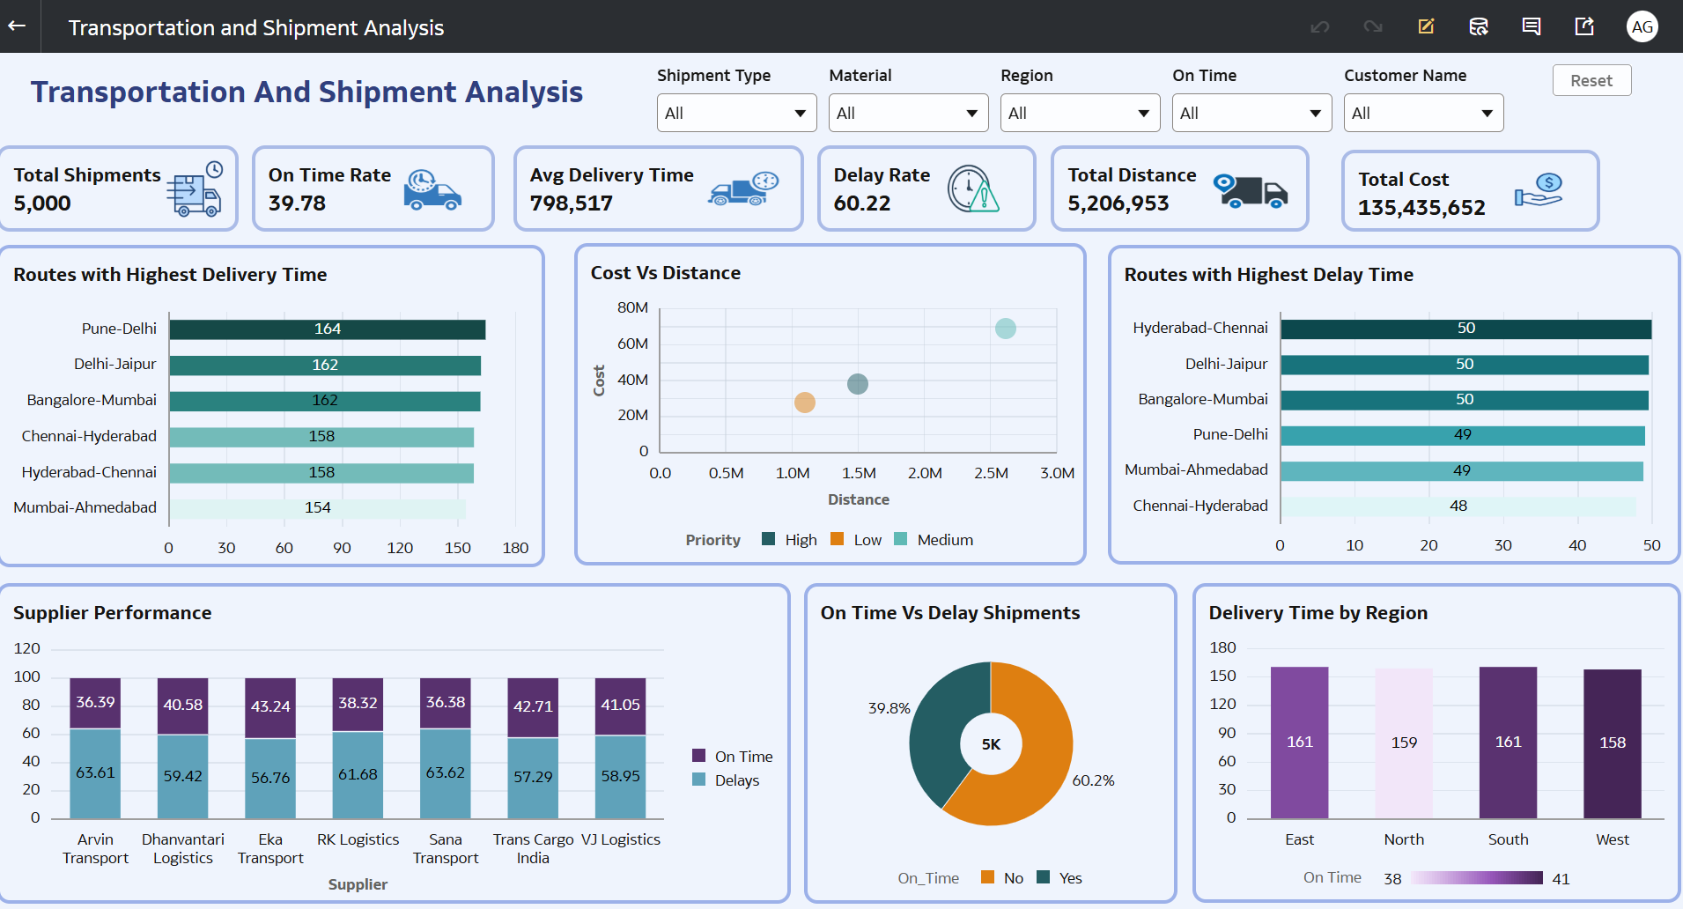Go back using the left arrow icon

tap(17, 26)
